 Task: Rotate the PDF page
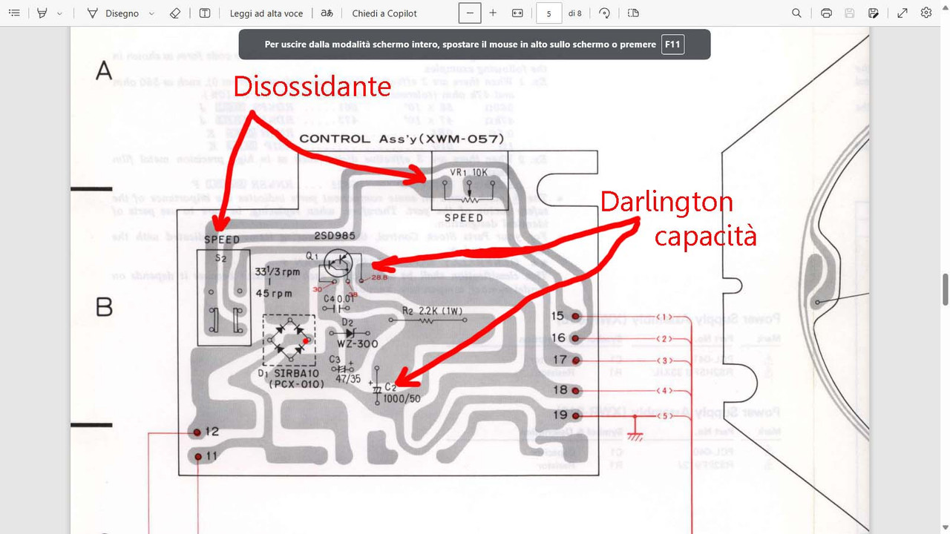click(604, 13)
